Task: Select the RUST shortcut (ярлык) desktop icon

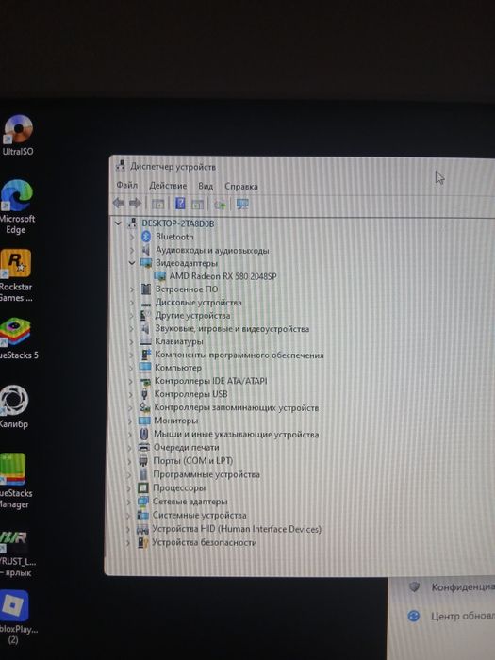Action: click(x=17, y=553)
